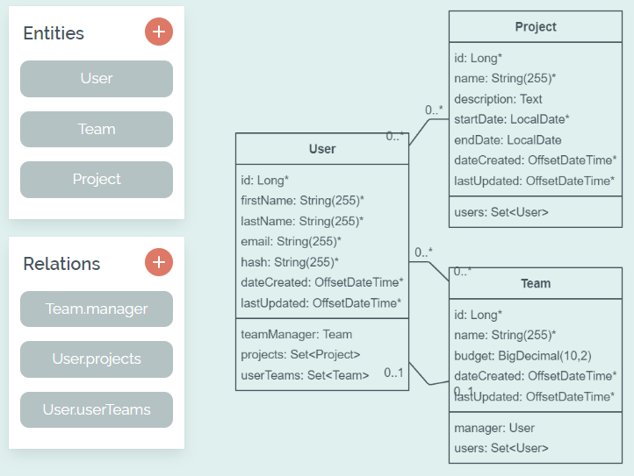Select 'users: Set<User>' in Project box
The height and width of the screenshot is (476, 634).
[x=501, y=212]
